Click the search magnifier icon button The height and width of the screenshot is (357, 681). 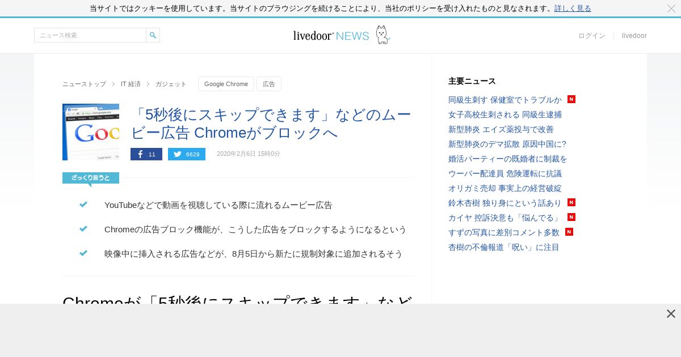153,35
